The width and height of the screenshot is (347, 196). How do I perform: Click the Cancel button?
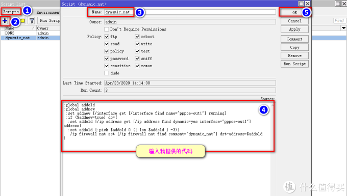coord(294,21)
